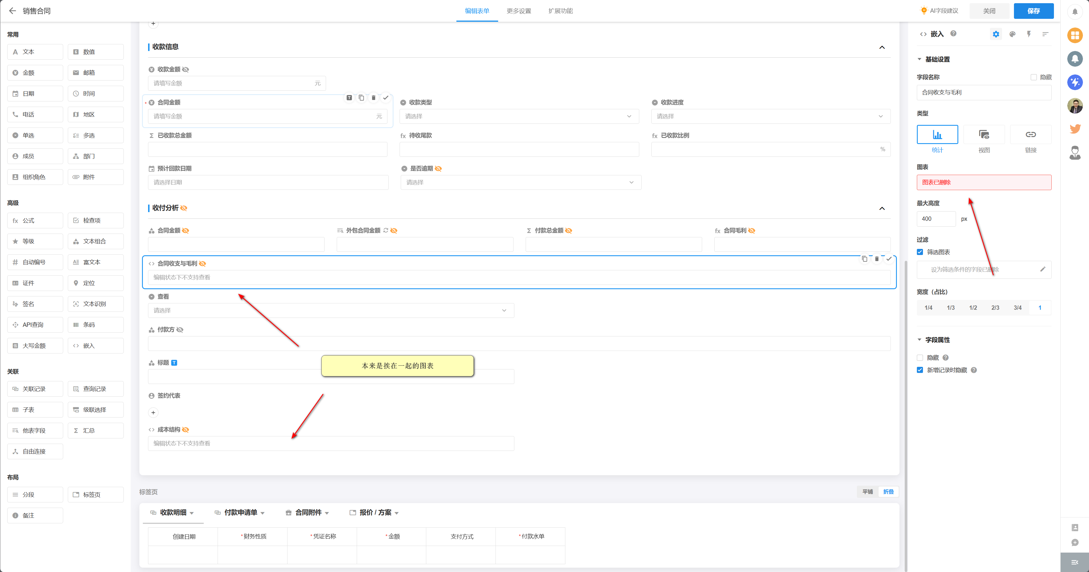Image resolution: width=1089 pixels, height=572 pixels.
Task: Collapse the 收款信息 section chevron
Action: coord(882,47)
